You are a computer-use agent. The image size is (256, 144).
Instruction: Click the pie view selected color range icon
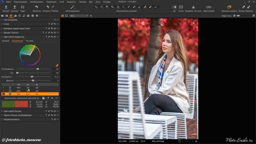click(x=44, y=98)
